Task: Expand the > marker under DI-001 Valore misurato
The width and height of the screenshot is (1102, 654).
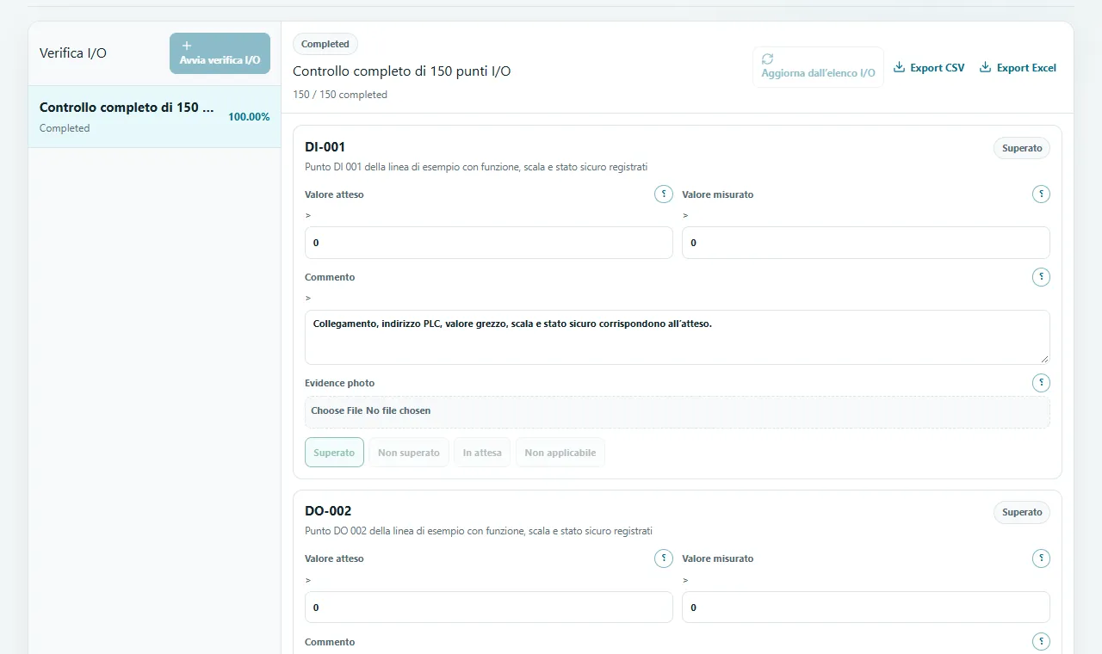Action: point(684,215)
